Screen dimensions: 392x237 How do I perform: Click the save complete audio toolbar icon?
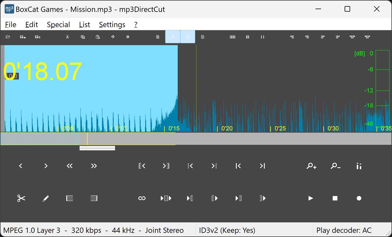tap(23, 37)
